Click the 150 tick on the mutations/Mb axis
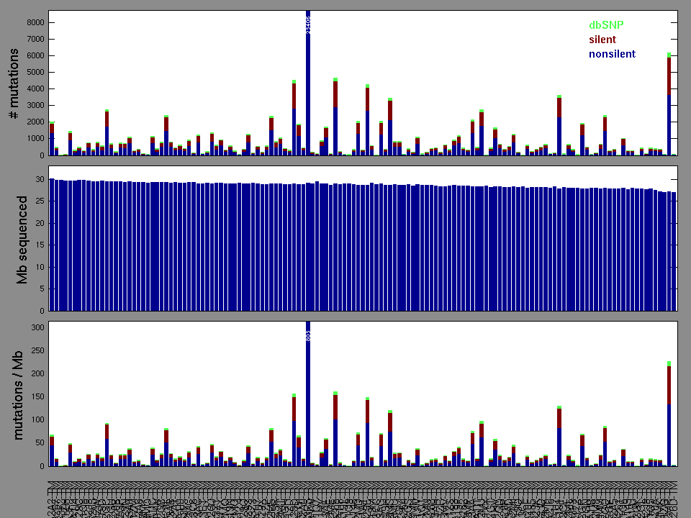691x518 pixels. (x=37, y=396)
